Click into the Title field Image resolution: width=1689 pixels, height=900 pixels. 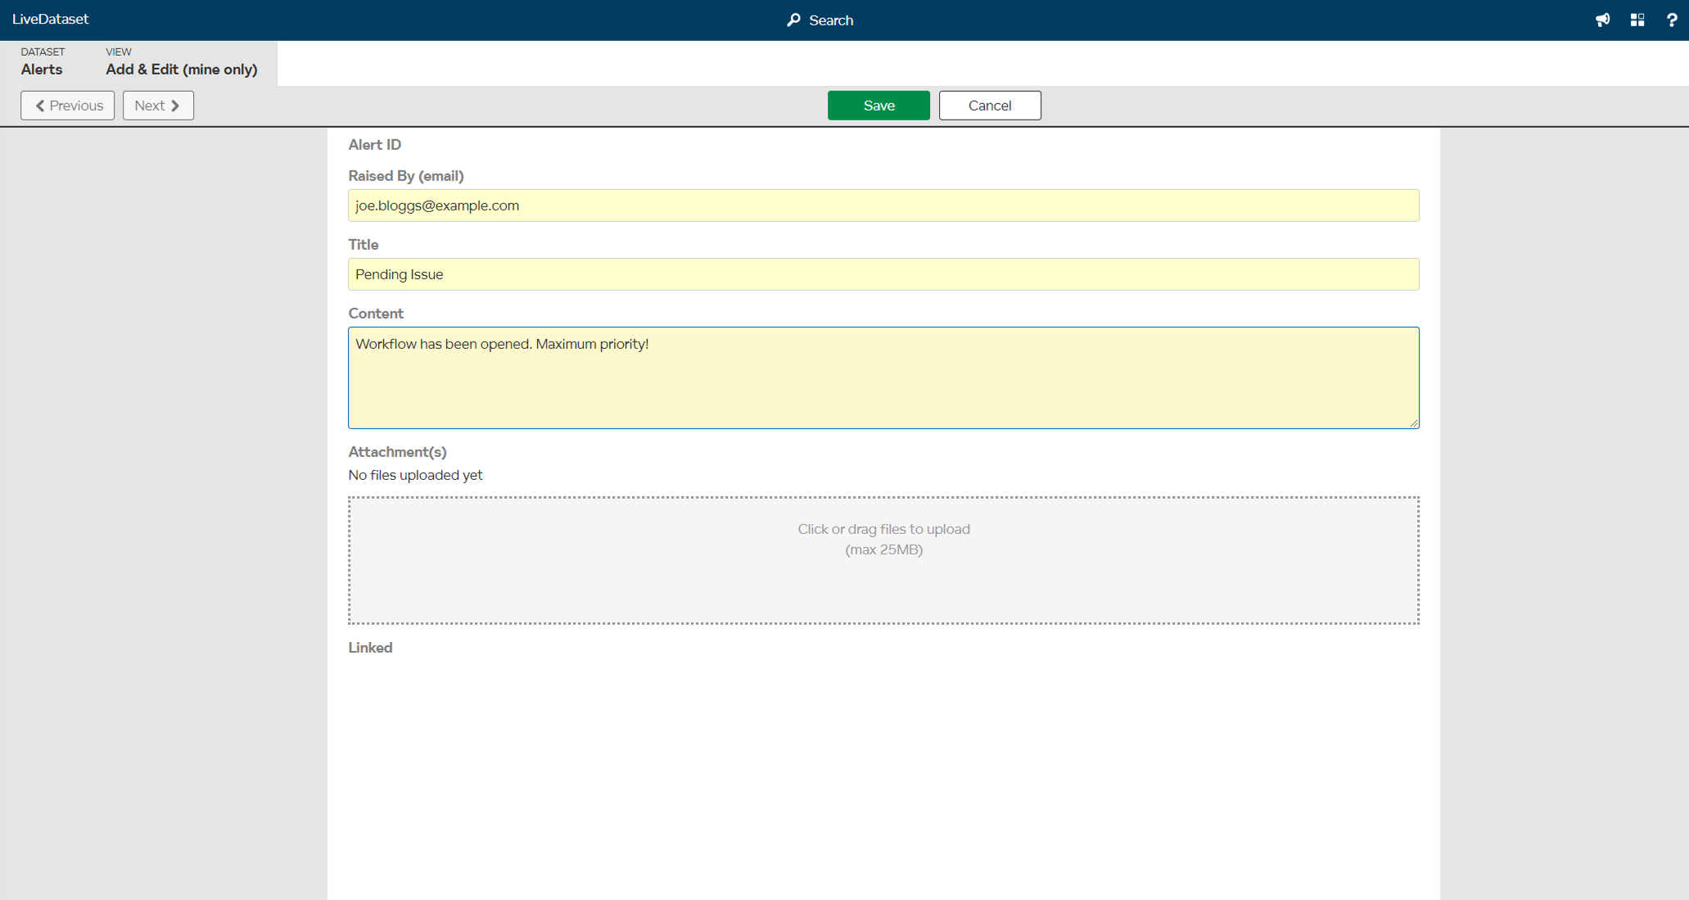coord(883,274)
